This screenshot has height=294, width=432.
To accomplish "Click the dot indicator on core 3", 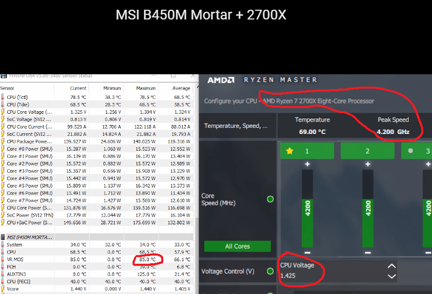I will (x=411, y=151).
